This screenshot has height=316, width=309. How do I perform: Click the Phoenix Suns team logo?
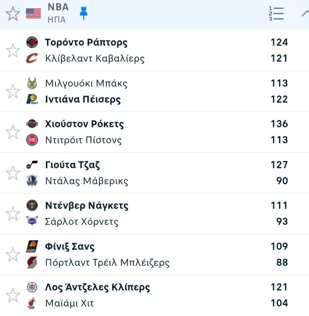[32, 246]
